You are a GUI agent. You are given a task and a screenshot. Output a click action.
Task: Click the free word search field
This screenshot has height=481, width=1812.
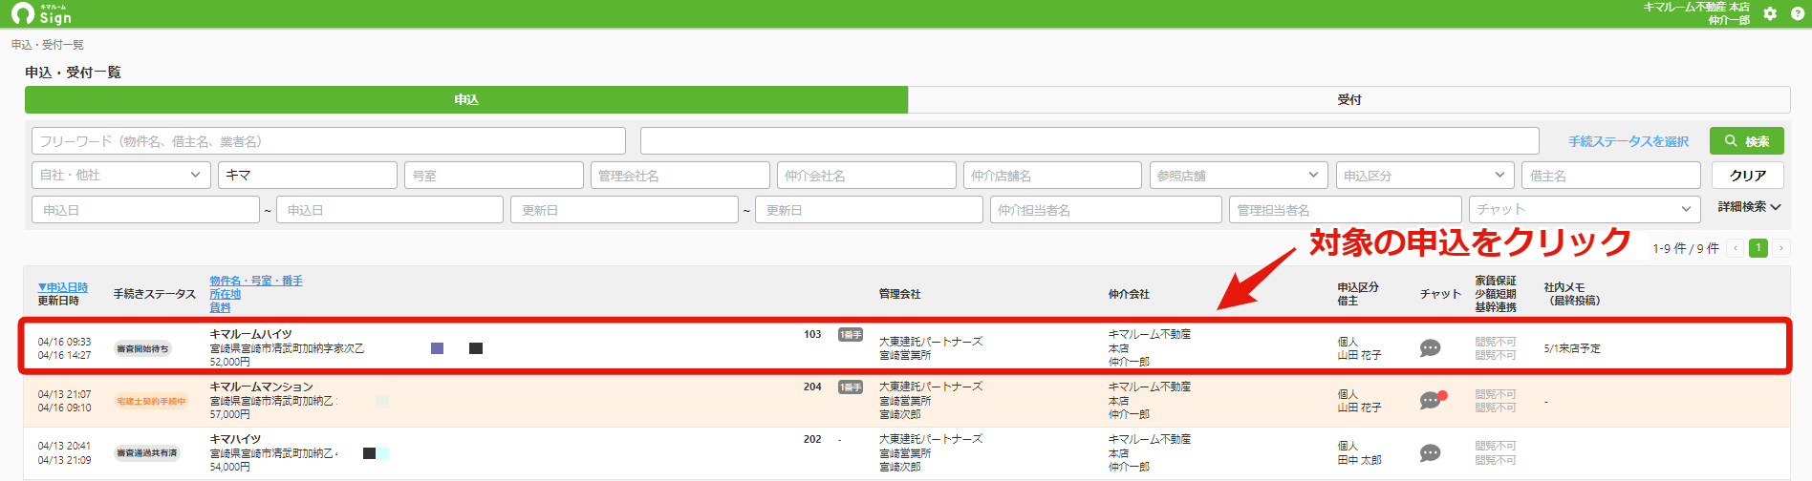329,141
